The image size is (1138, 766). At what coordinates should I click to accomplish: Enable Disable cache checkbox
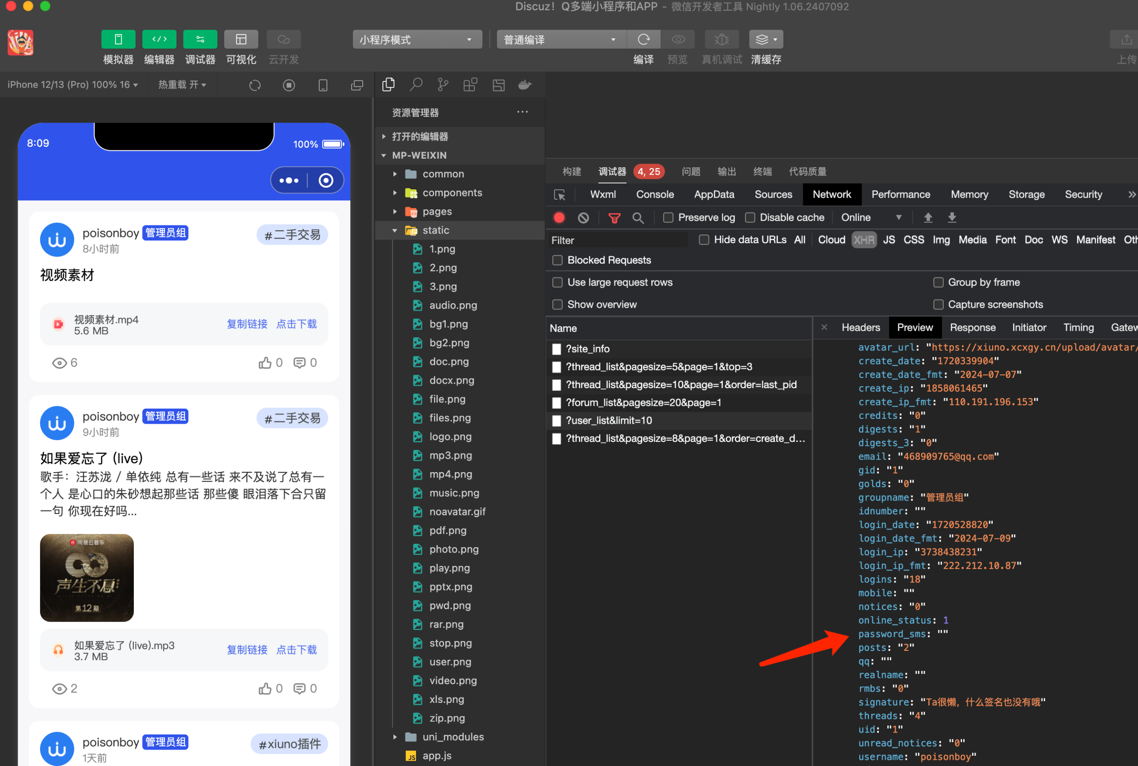(x=750, y=218)
